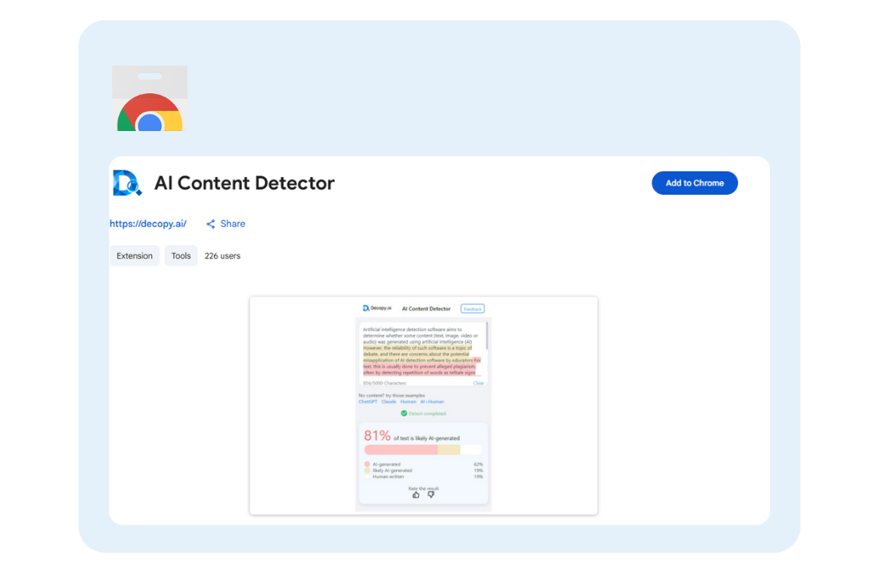Viewport: 879px width, 573px height.
Task: Click the Decopy.ai logo in preview header
Action: click(377, 308)
